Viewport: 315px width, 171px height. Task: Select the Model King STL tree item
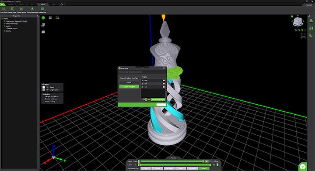(13, 28)
